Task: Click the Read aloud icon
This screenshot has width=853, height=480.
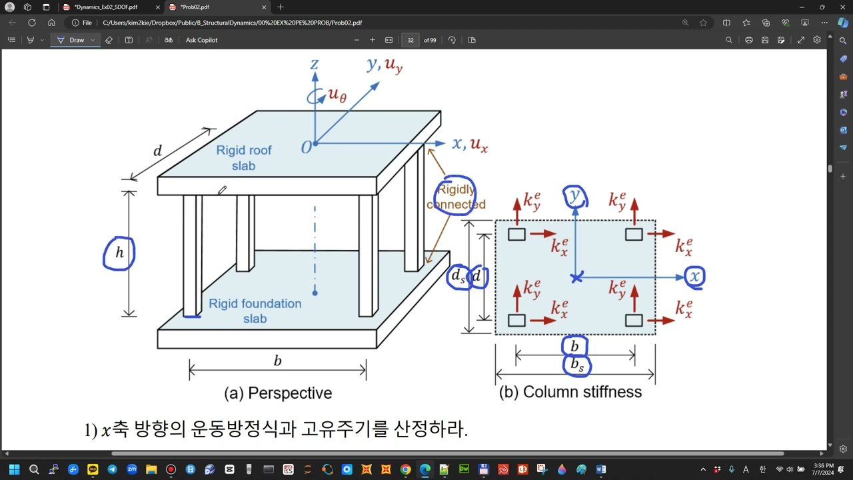Action: (x=148, y=40)
